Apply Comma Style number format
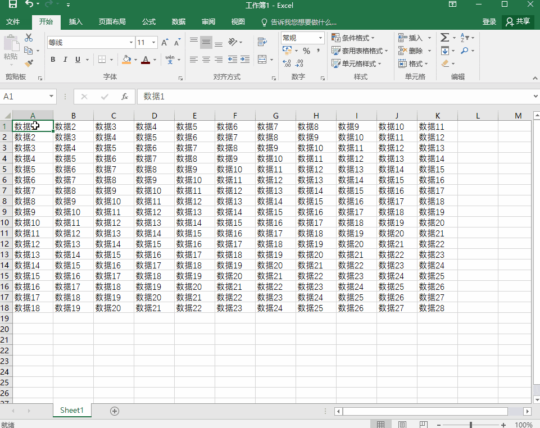Viewport: 540px width, 428px height. click(x=318, y=51)
